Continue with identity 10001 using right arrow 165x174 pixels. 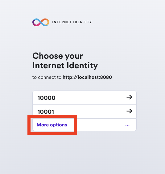pos(129,111)
